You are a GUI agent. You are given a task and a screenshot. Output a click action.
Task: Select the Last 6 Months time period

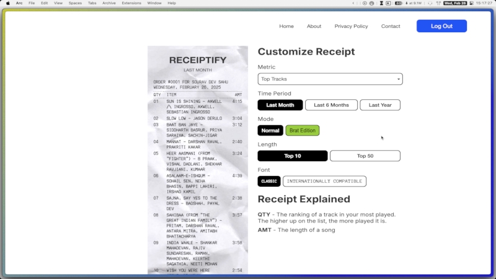pyautogui.click(x=331, y=105)
